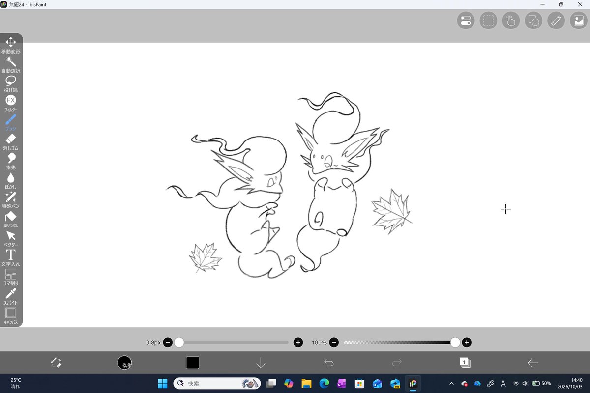
Task: Pick the 塗りつぶし bucket fill tool
Action: (x=11, y=219)
